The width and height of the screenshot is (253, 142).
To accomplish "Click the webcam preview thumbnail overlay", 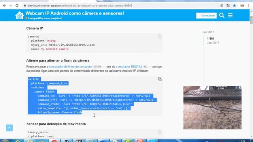I will point(212,108).
